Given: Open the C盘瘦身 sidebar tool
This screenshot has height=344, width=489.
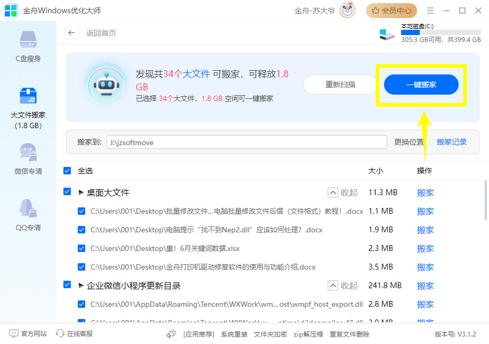Looking at the screenshot, I should point(28,46).
